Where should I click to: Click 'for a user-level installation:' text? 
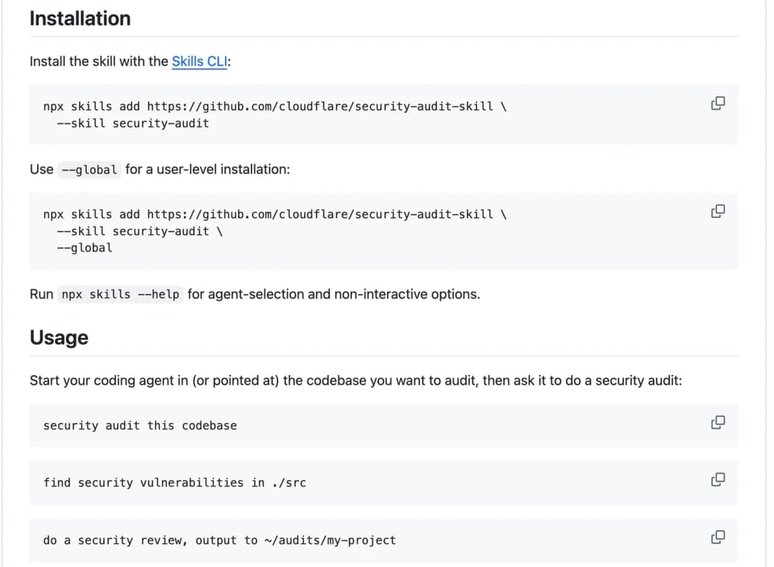pyautogui.click(x=207, y=169)
